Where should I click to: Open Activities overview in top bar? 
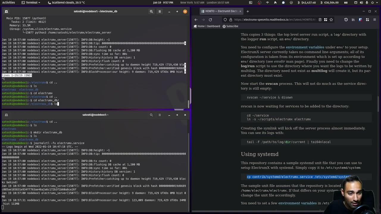[x=9, y=2]
